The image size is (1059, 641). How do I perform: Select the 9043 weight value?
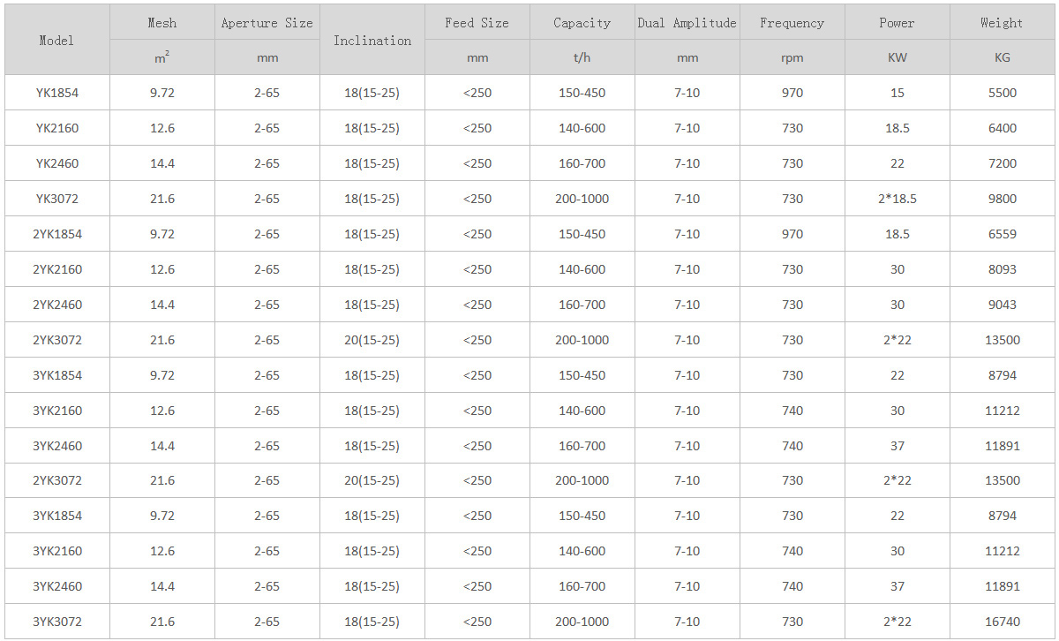(x=1002, y=305)
